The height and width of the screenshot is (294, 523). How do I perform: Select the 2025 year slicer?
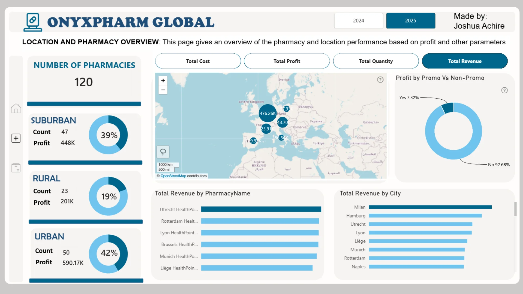pyautogui.click(x=411, y=21)
